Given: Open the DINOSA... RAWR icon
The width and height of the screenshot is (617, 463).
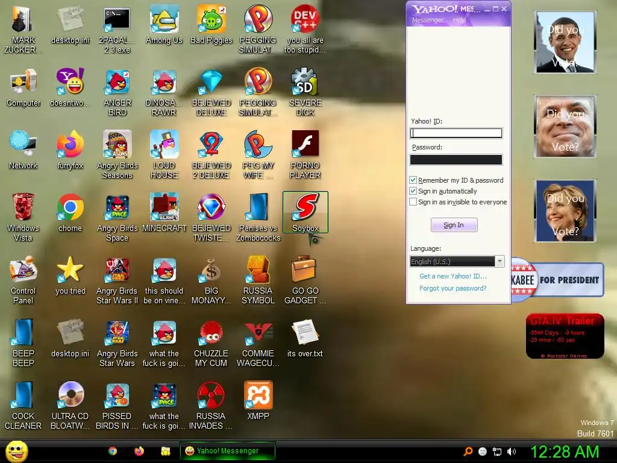Looking at the screenshot, I should coord(164,92).
